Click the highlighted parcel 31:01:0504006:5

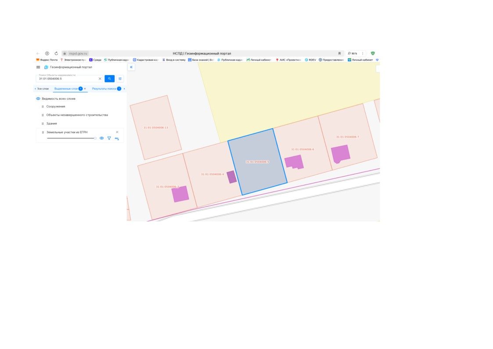coord(257,162)
